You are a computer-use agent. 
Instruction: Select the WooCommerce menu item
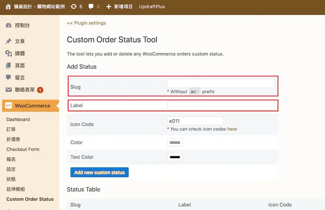tap(30, 106)
